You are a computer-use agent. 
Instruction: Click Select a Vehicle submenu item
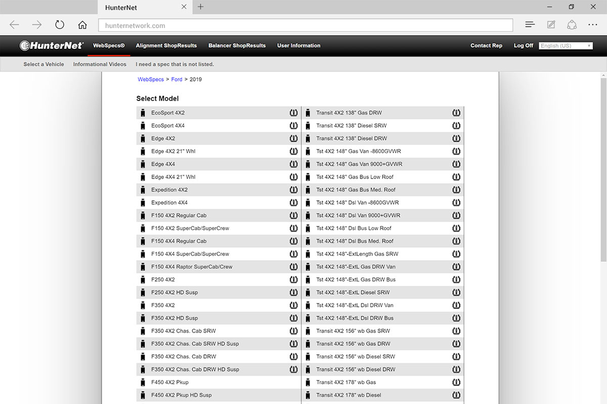pyautogui.click(x=44, y=64)
